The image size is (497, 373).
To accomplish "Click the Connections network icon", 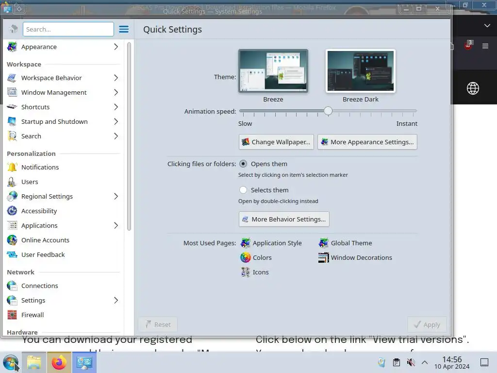I will click(12, 286).
